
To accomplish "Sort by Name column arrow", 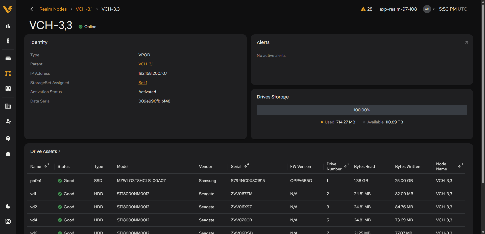I will pos(45,167).
